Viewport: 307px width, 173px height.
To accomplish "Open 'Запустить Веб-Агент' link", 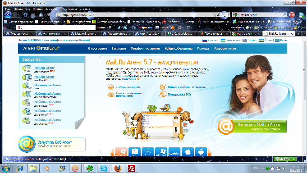I will 55,142.
